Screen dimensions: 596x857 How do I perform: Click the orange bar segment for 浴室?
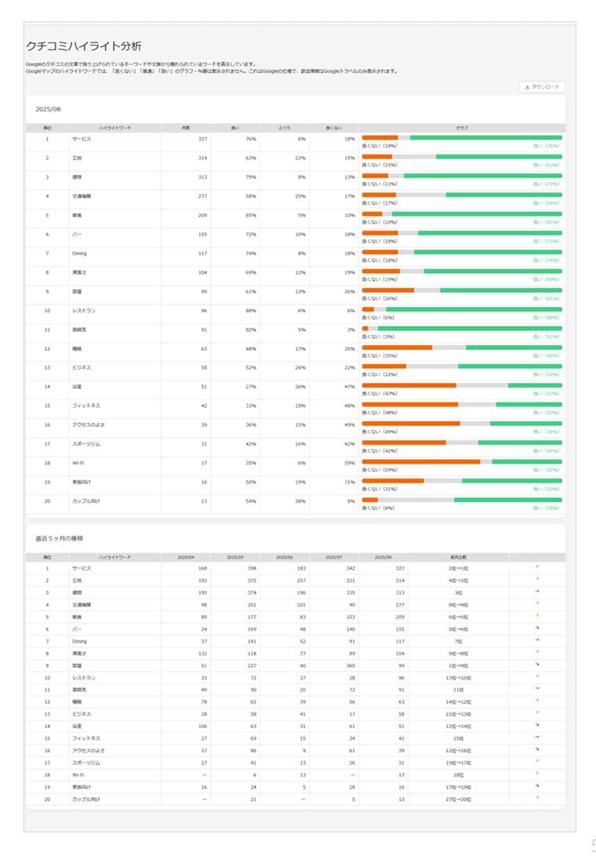pos(409,385)
